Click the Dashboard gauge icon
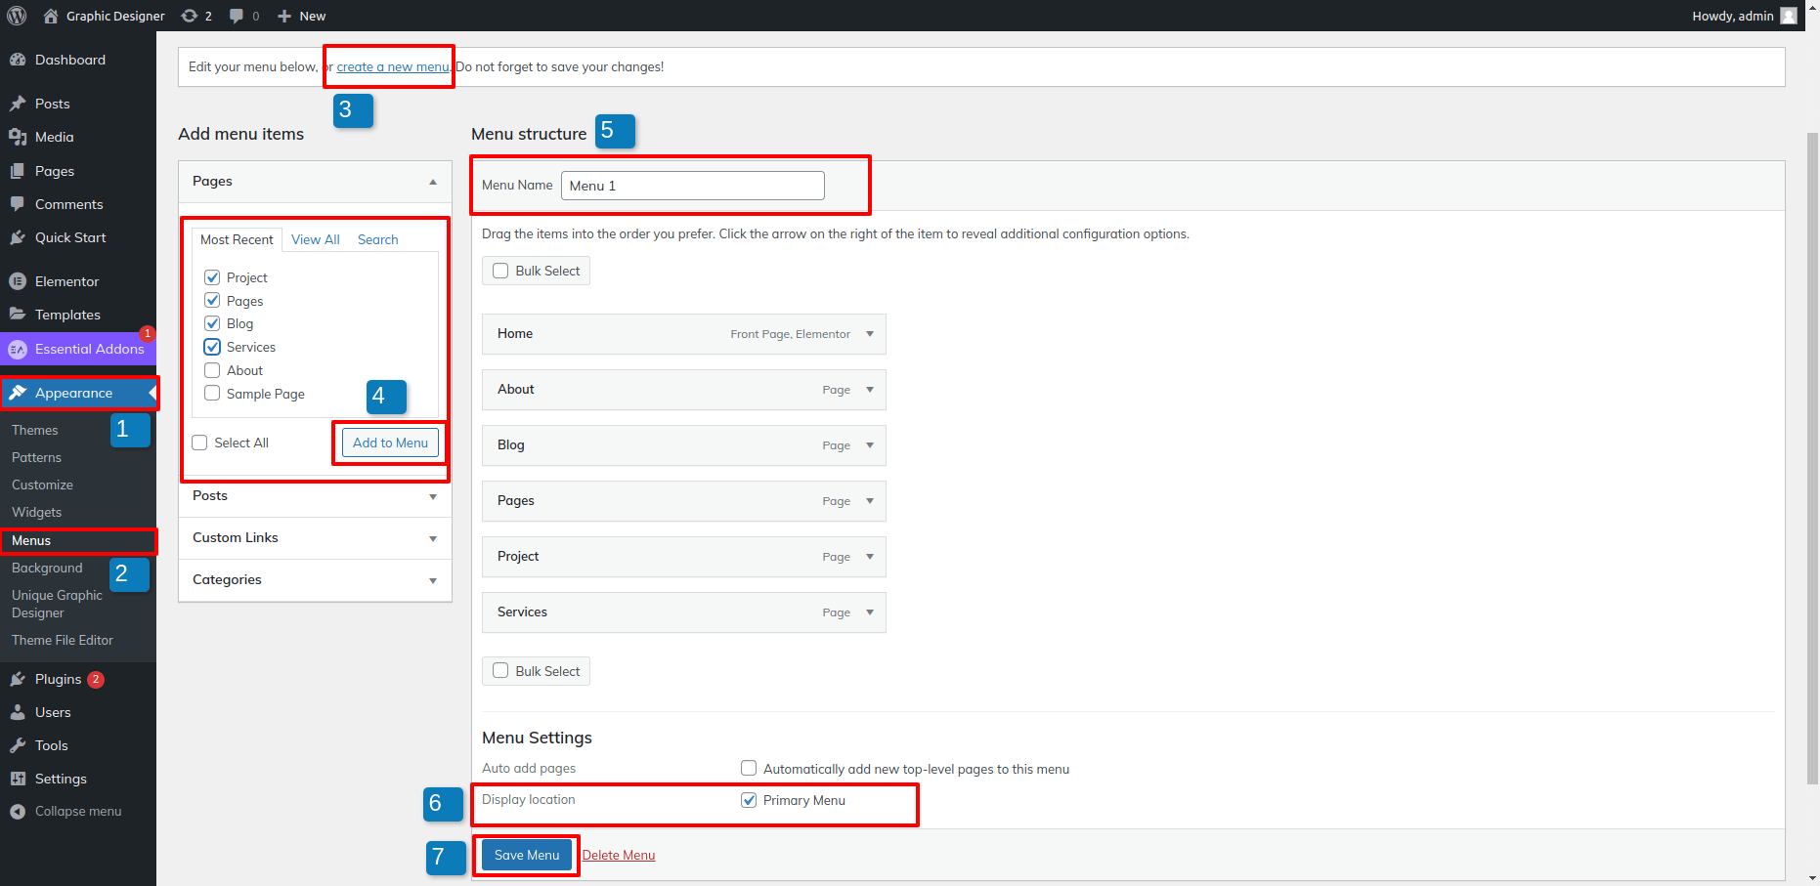 18,60
